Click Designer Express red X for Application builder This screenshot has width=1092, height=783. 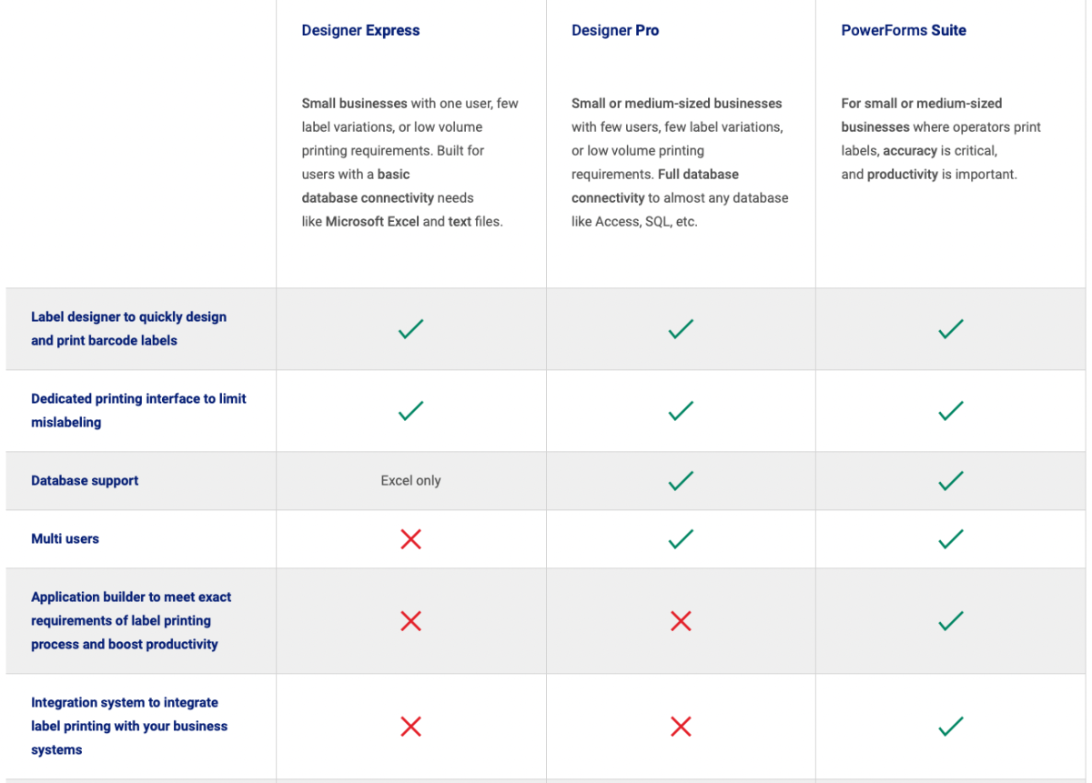[411, 621]
